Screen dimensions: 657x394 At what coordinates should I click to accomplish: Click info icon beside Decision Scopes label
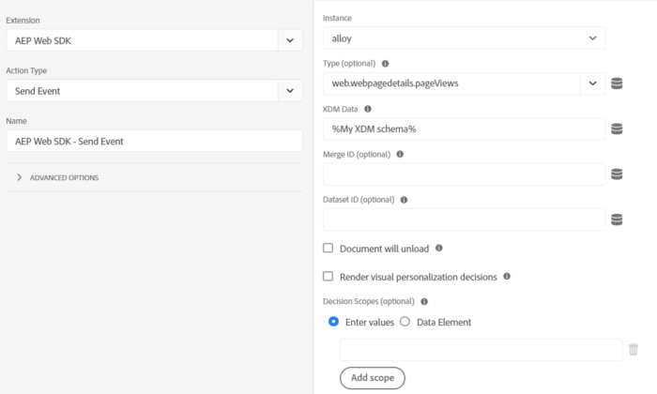pyautogui.click(x=424, y=302)
